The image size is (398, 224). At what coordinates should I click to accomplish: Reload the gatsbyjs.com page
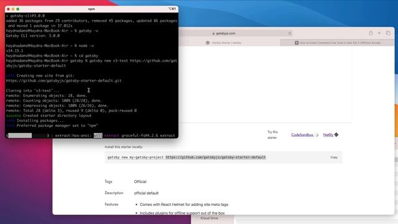(290, 33)
